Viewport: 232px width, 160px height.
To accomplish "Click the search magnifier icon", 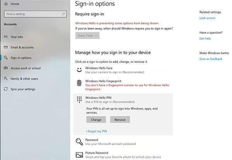I will [64, 14].
